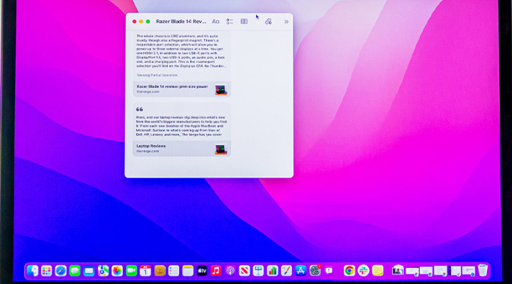Open Finder from the Dock

(32, 270)
